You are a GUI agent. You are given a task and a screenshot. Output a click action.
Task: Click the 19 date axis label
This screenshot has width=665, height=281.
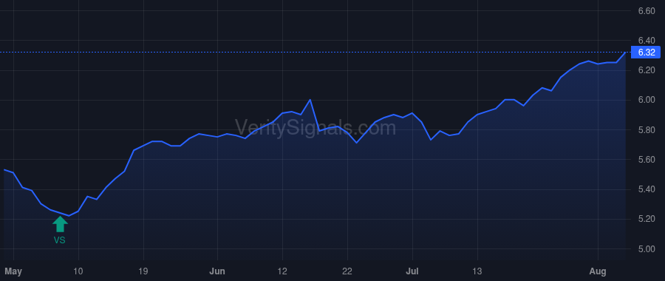pos(143,271)
